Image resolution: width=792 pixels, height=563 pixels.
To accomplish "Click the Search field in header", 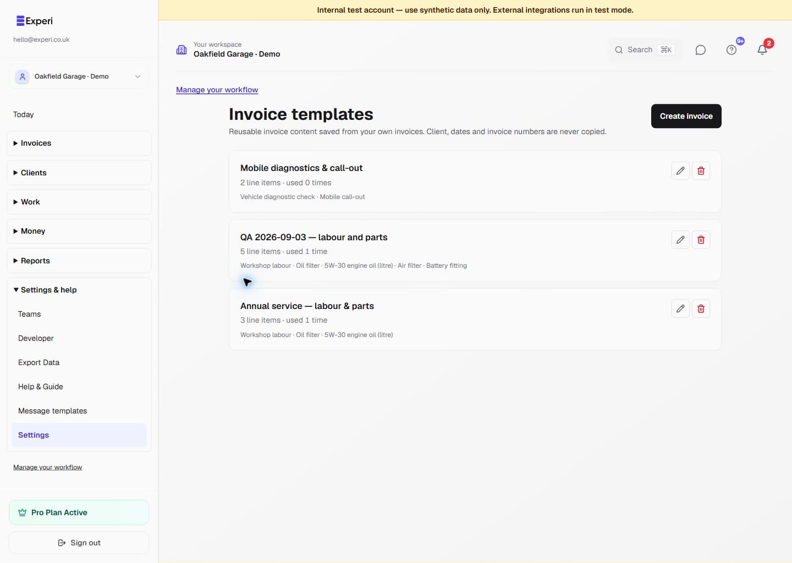I will (644, 50).
